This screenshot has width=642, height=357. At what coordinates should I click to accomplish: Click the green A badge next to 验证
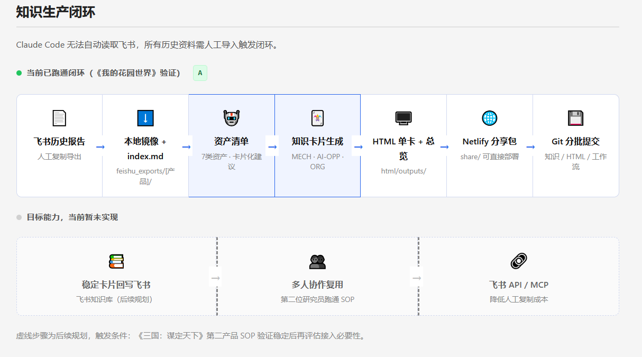[x=200, y=73]
